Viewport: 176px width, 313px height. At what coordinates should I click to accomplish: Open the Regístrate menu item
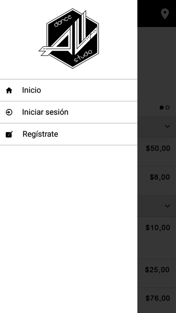point(69,134)
